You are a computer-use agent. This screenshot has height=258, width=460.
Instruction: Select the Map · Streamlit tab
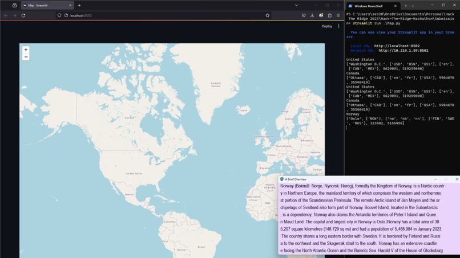click(x=47, y=5)
